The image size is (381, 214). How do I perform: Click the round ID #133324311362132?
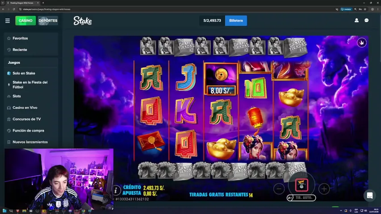tap(132, 199)
